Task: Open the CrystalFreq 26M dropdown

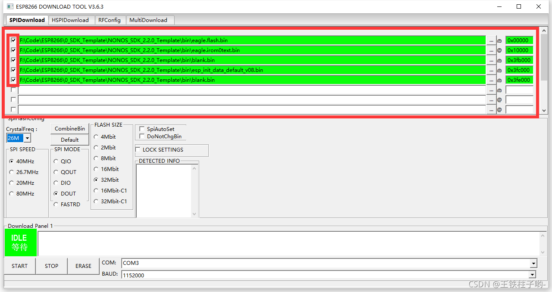Action: click(x=27, y=138)
